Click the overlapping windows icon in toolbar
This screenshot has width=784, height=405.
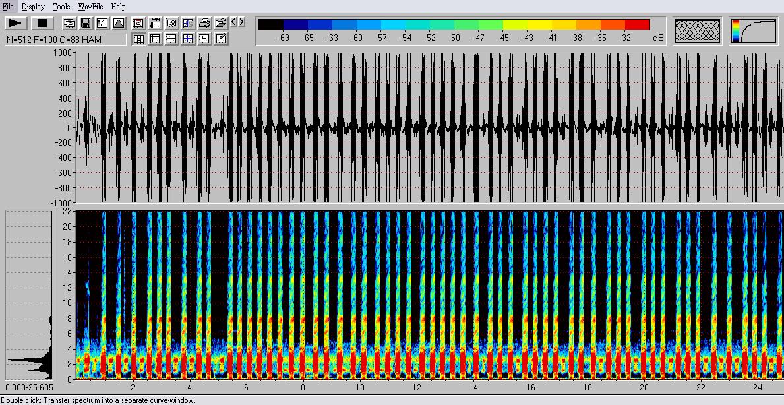click(69, 23)
